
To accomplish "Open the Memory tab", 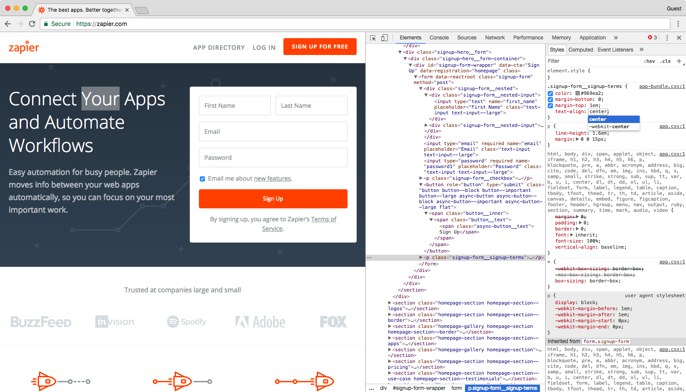I will click(561, 38).
